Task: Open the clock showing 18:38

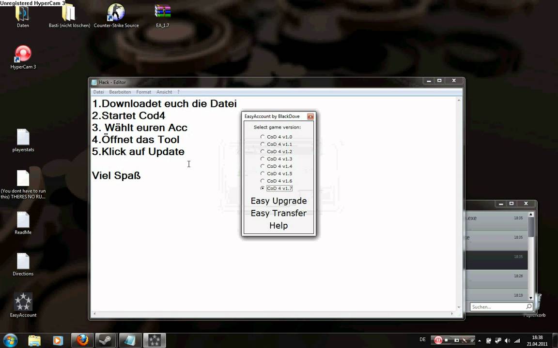Action: click(537, 341)
